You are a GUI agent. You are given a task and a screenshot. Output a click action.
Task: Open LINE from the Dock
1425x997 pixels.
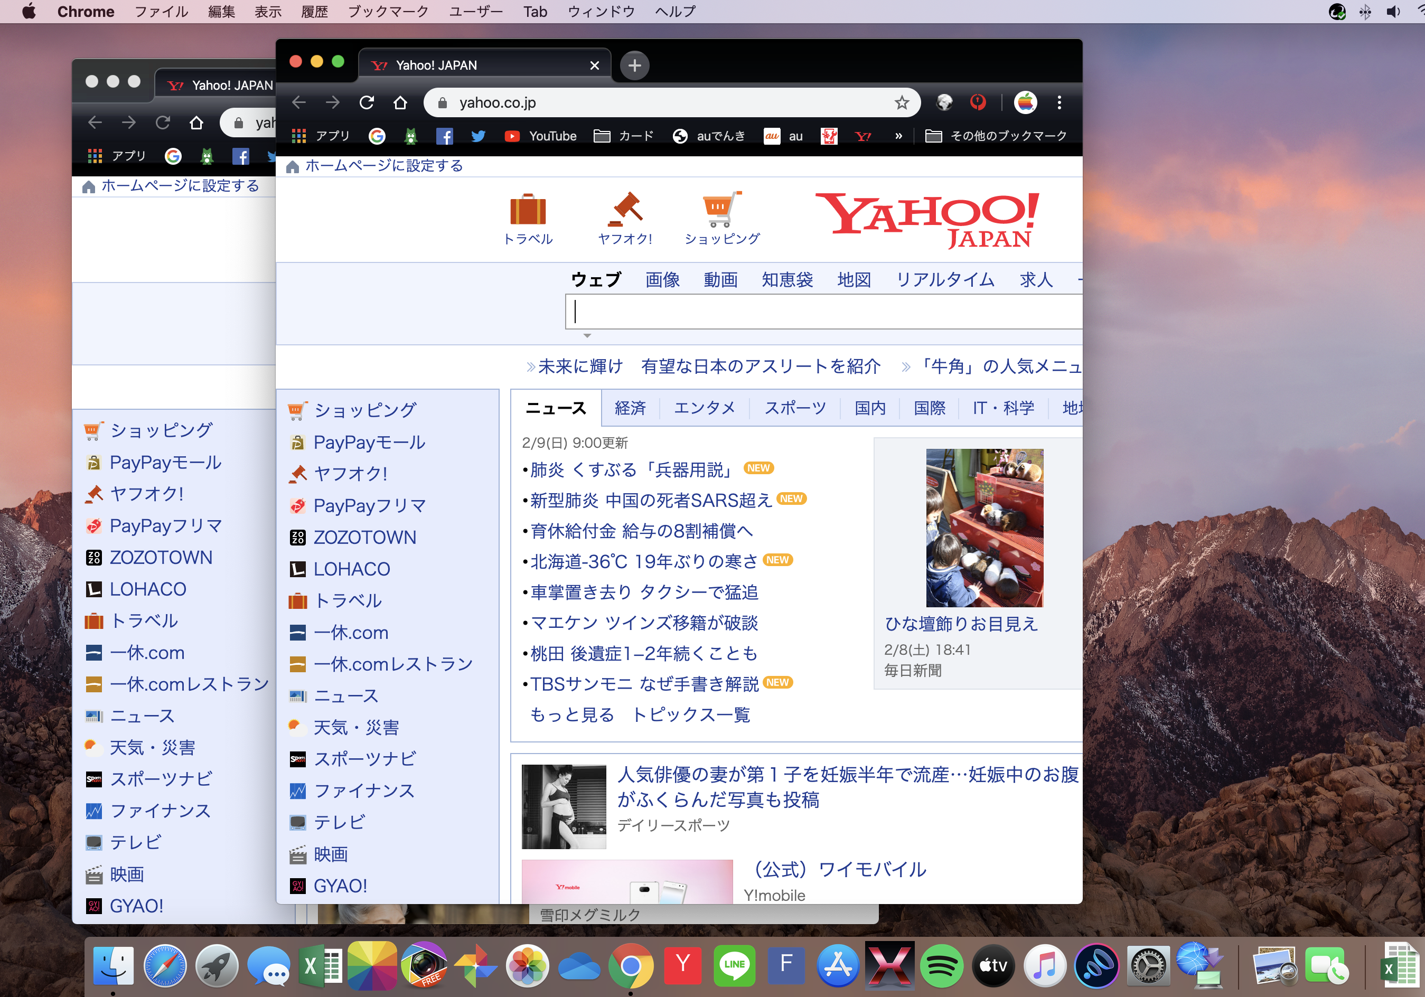(x=734, y=965)
